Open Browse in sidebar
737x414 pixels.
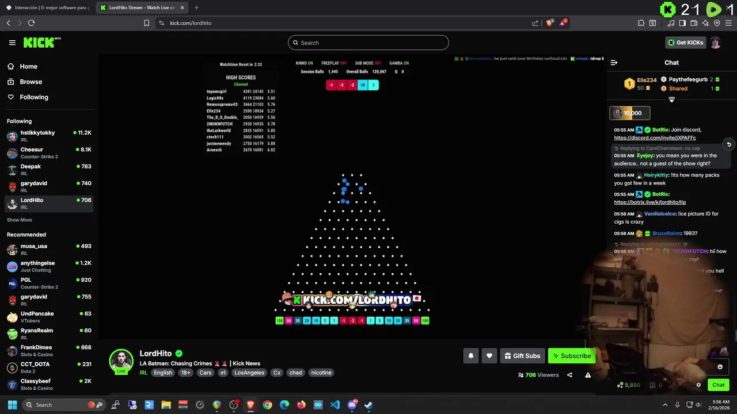pos(24,82)
